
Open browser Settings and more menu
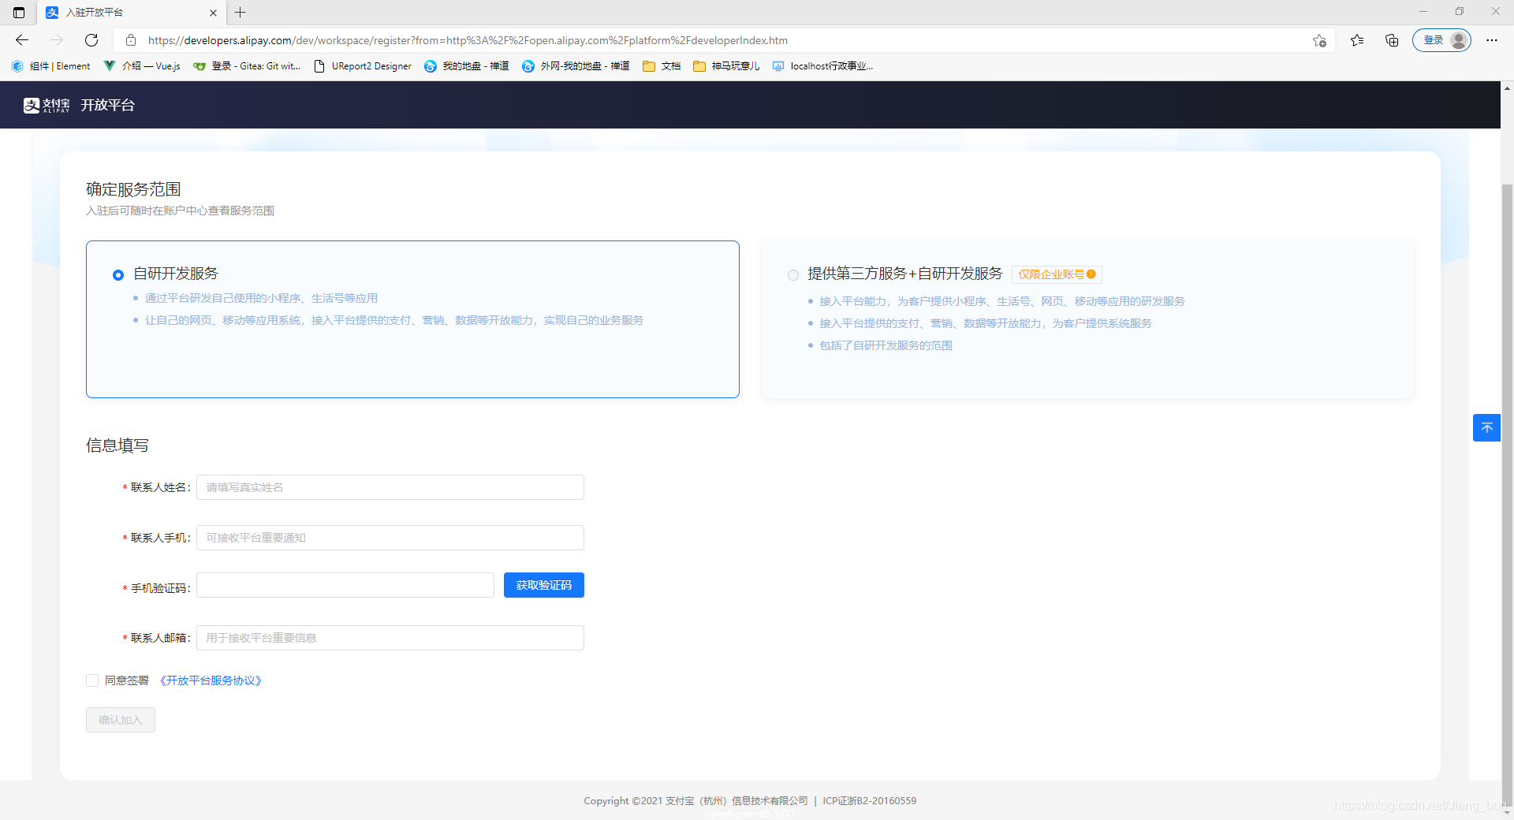coord(1492,40)
